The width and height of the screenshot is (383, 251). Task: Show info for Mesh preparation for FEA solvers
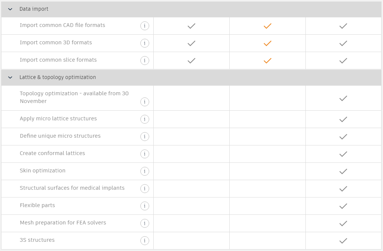pos(145,223)
